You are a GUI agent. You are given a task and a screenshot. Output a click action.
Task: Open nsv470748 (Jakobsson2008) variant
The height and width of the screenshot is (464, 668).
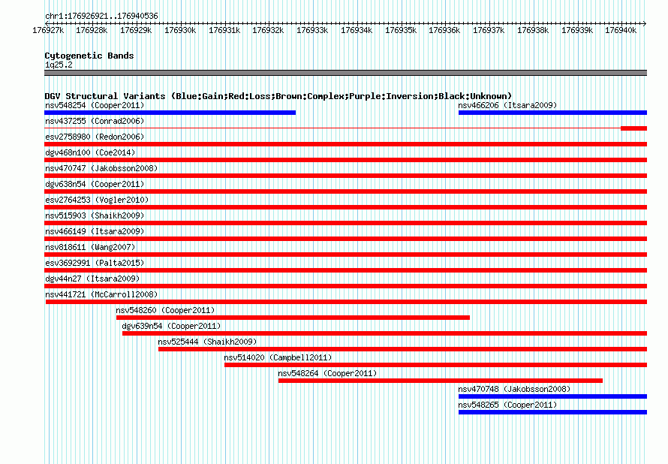(x=514, y=389)
